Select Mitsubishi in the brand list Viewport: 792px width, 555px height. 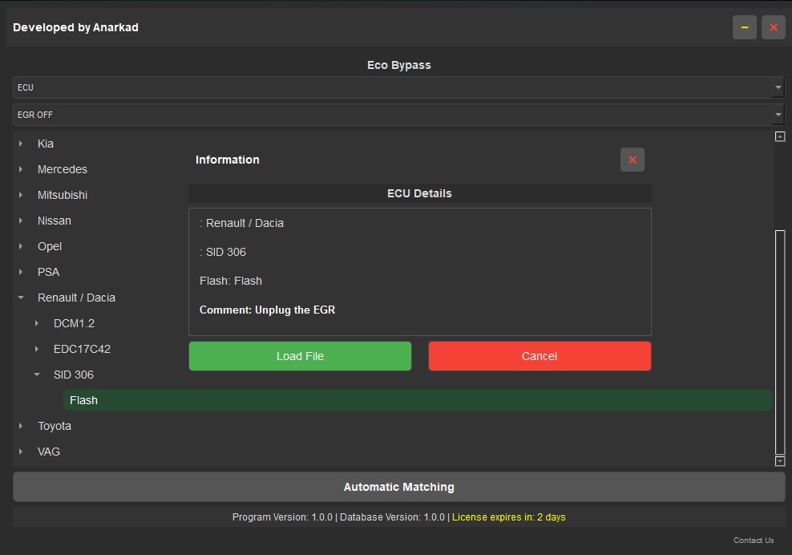click(x=63, y=195)
